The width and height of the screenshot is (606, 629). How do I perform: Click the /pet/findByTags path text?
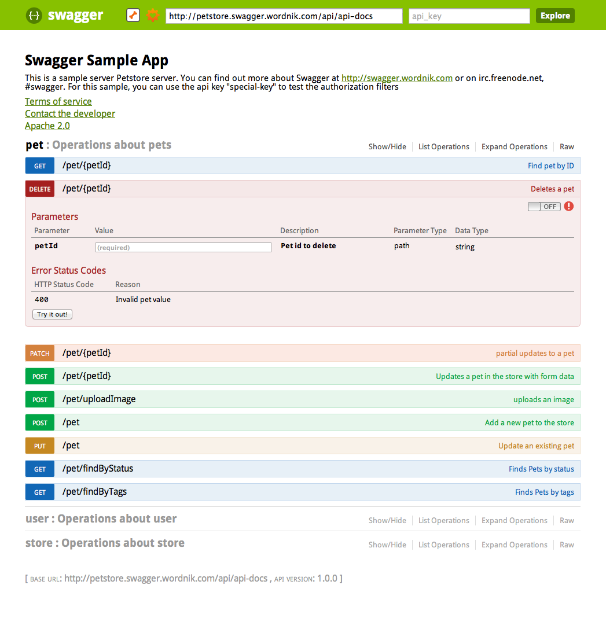coord(95,492)
